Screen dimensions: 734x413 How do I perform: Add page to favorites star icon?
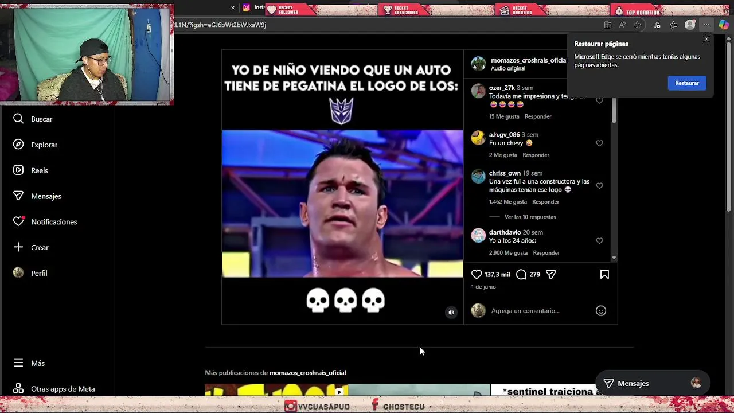pyautogui.click(x=637, y=25)
